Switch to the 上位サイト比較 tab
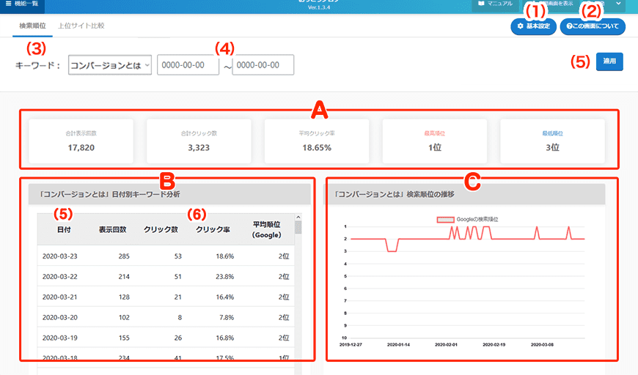The height and width of the screenshot is (375, 638). (81, 26)
